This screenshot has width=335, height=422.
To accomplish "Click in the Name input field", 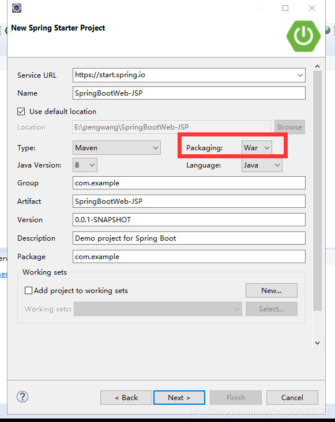I will (x=189, y=93).
